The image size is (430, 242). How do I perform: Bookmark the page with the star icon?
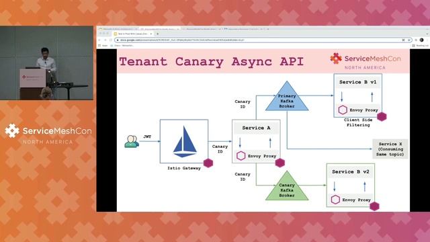point(409,40)
